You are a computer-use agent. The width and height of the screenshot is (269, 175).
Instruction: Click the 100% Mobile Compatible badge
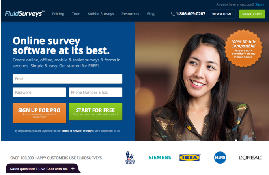click(x=243, y=48)
